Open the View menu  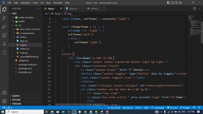35,3
